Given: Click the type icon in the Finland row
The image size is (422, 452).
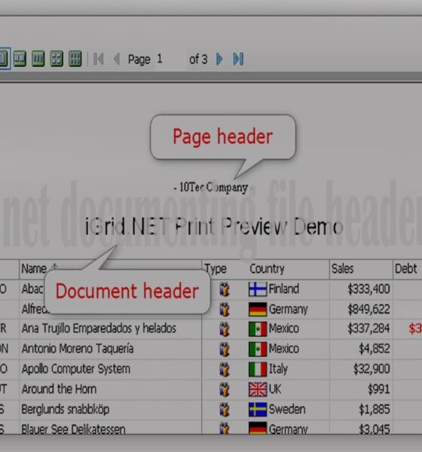Looking at the screenshot, I should point(225,289).
